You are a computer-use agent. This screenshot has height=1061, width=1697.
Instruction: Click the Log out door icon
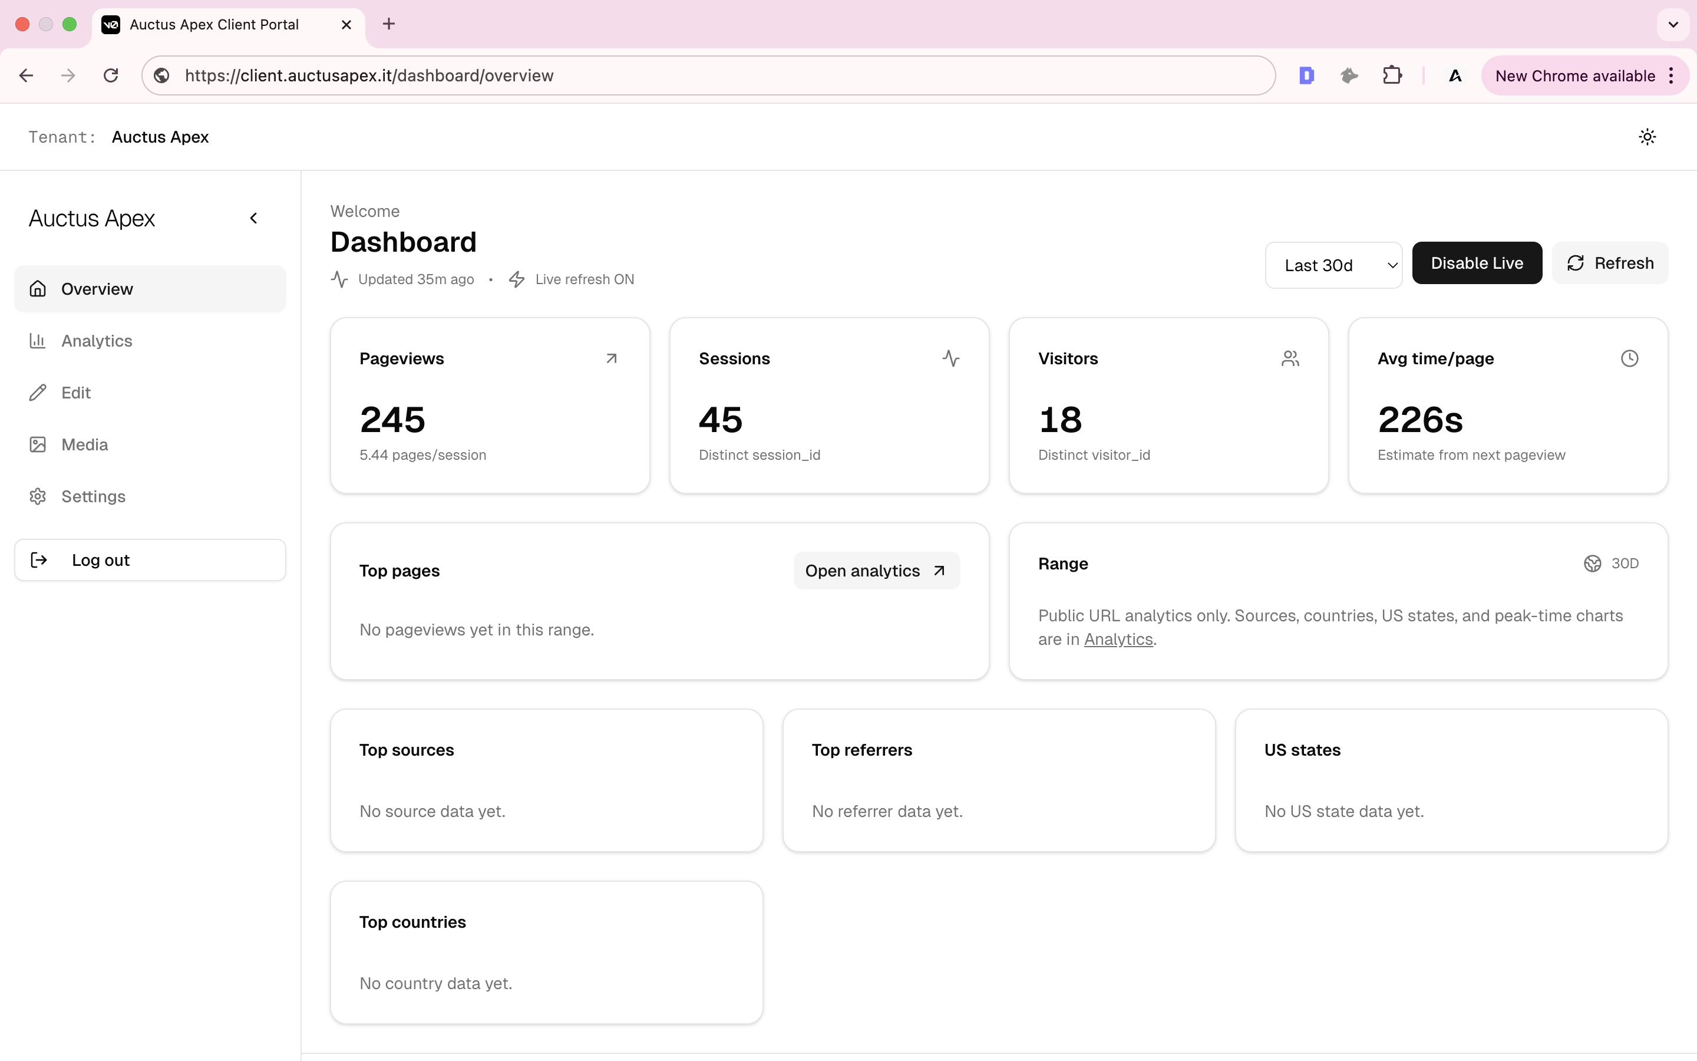pyautogui.click(x=39, y=560)
